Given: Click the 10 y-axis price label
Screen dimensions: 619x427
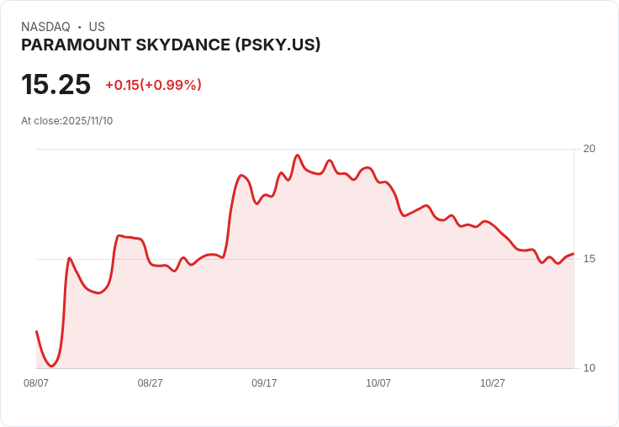Looking at the screenshot, I should tap(590, 368).
